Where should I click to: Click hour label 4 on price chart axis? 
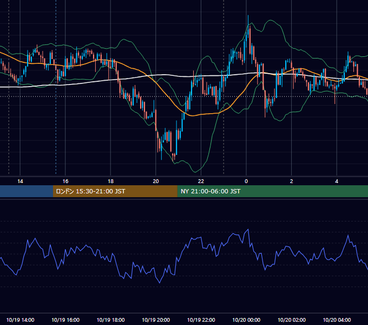(337, 181)
